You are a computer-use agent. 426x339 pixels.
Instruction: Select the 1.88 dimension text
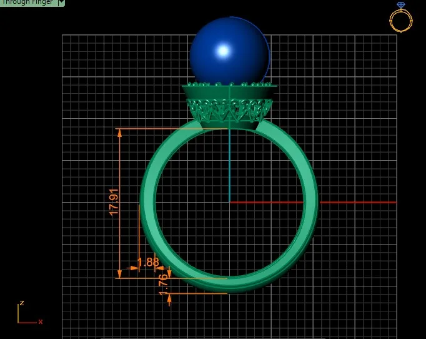tap(148, 262)
